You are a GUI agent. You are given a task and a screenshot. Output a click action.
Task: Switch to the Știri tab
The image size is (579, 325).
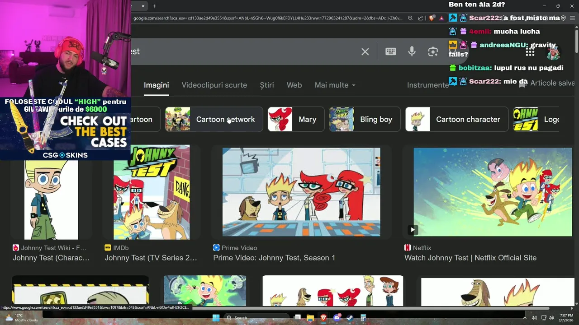(x=267, y=85)
